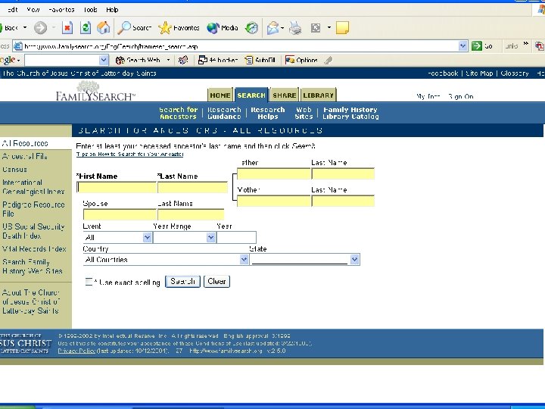This screenshot has width=545, height=409.
Task: Open the address bar dropdown arrow
Action: pyautogui.click(x=462, y=46)
